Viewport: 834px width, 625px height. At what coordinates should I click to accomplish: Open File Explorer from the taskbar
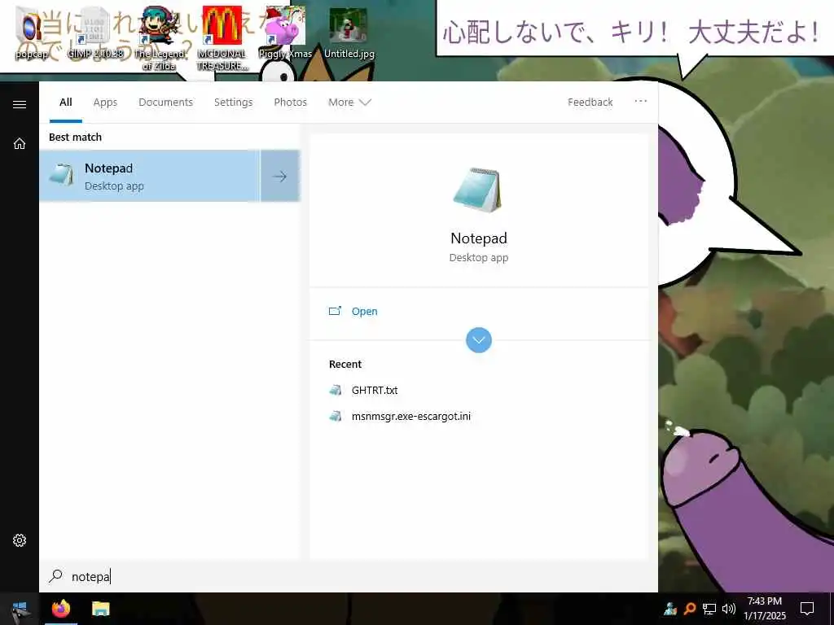pyautogui.click(x=100, y=609)
